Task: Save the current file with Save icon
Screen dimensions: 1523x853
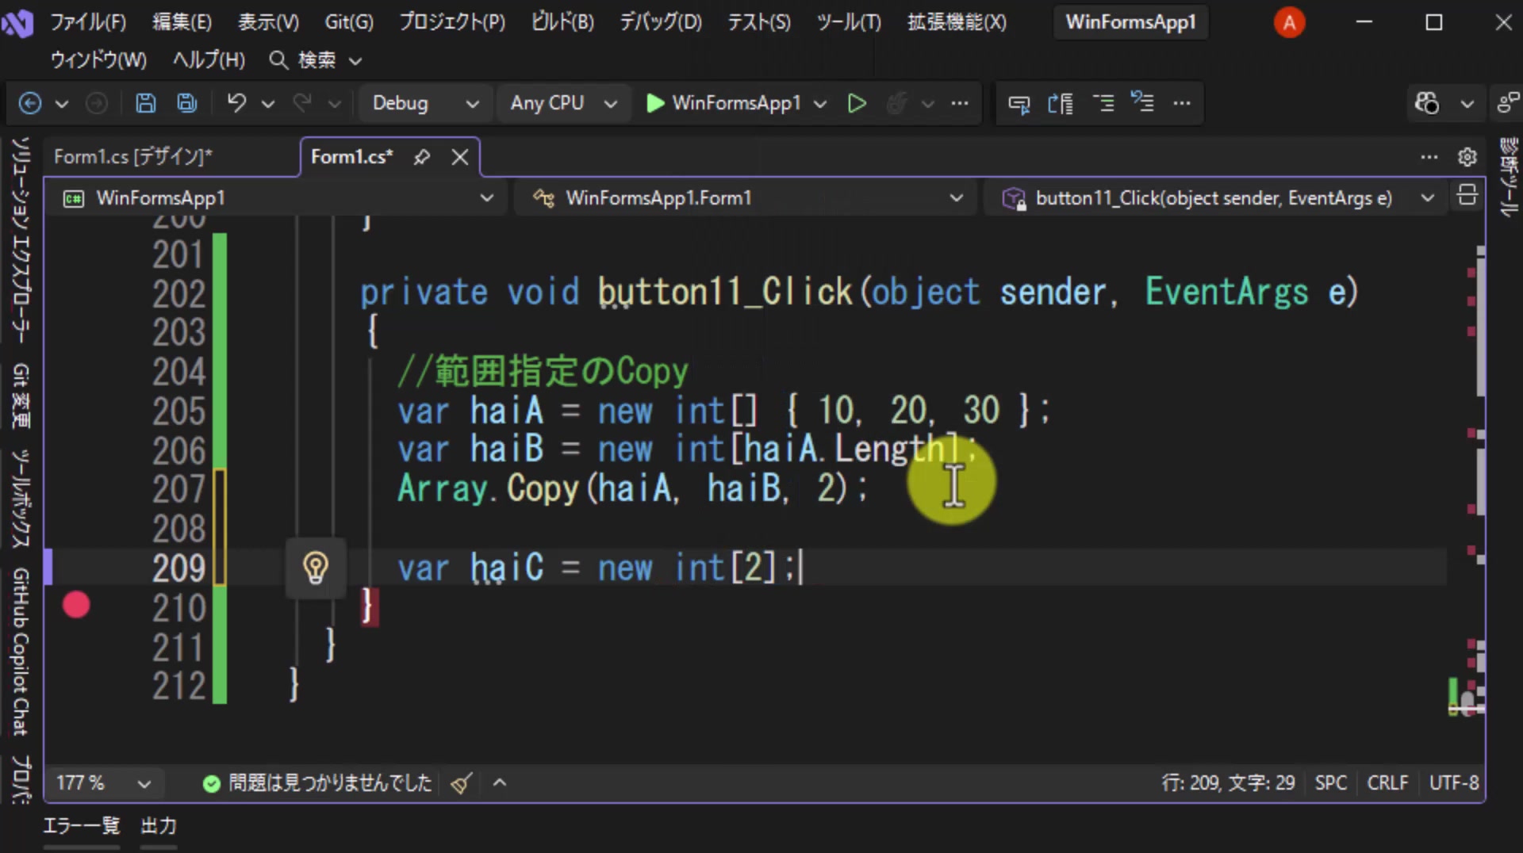Action: pyautogui.click(x=145, y=103)
